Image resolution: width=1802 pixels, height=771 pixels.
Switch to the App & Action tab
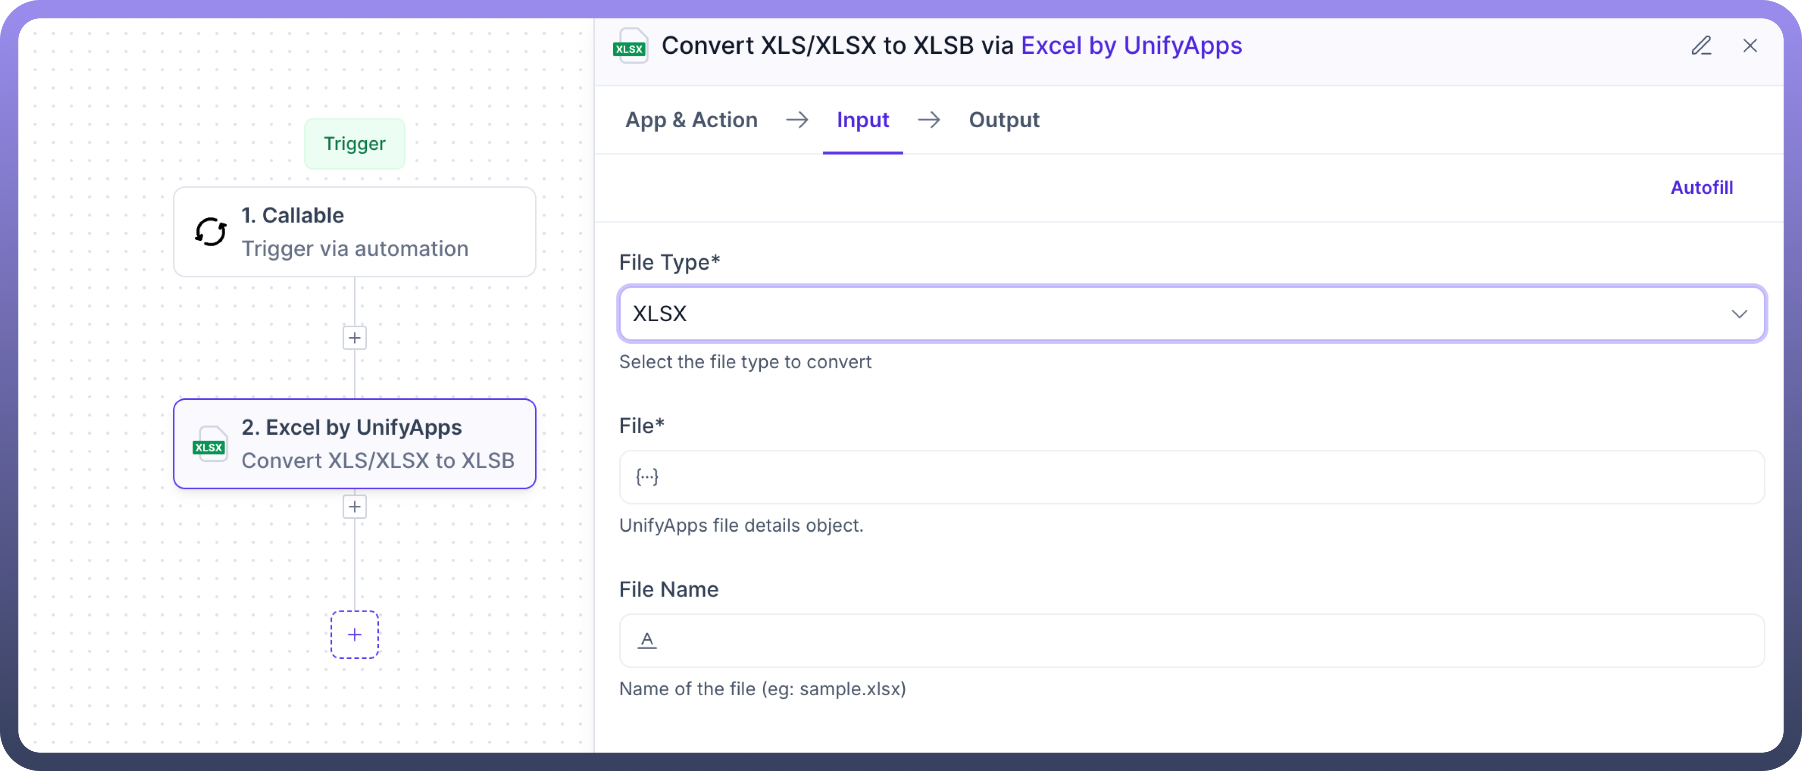691,120
